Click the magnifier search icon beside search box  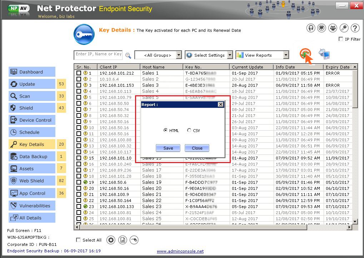(x=128, y=55)
